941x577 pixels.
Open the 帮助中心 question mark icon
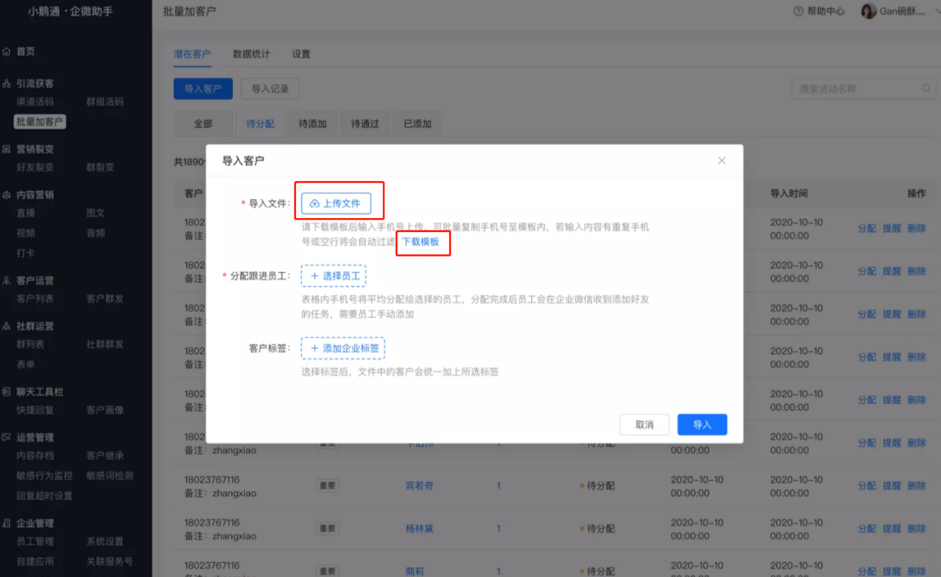(x=799, y=11)
